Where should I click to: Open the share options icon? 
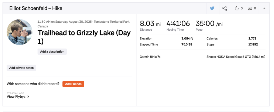[224, 8]
